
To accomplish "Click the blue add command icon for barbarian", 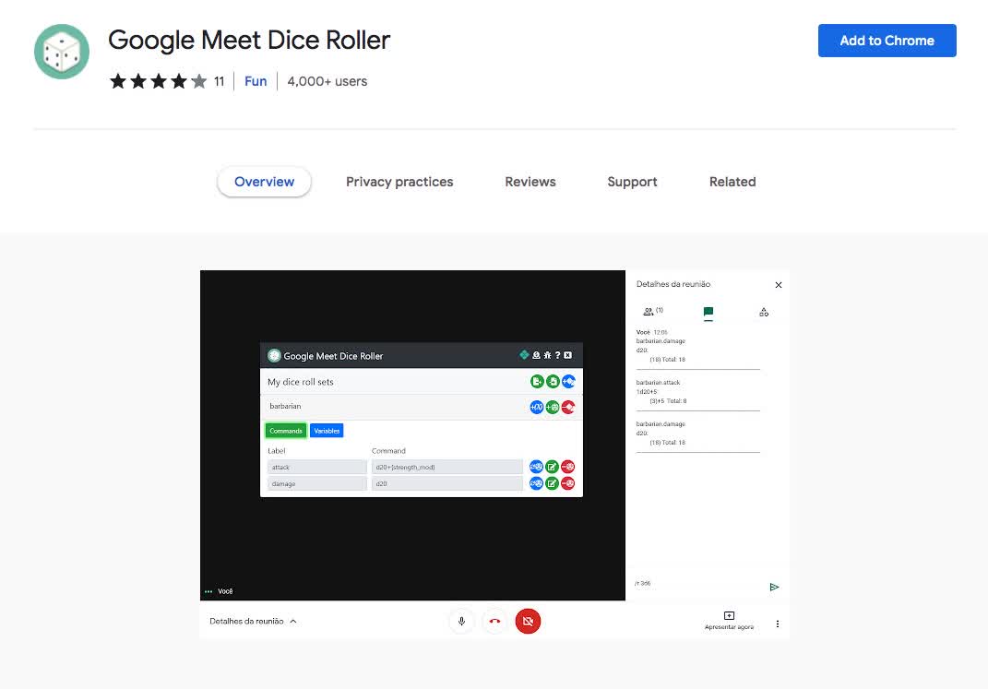I will pos(537,407).
